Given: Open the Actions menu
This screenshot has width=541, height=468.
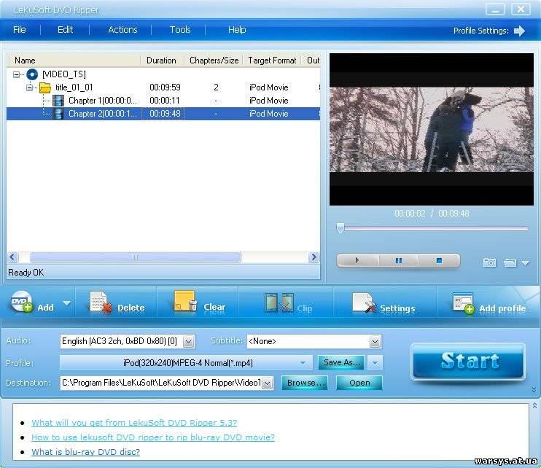Looking at the screenshot, I should click(122, 30).
